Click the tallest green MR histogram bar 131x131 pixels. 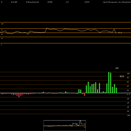point(109,83)
